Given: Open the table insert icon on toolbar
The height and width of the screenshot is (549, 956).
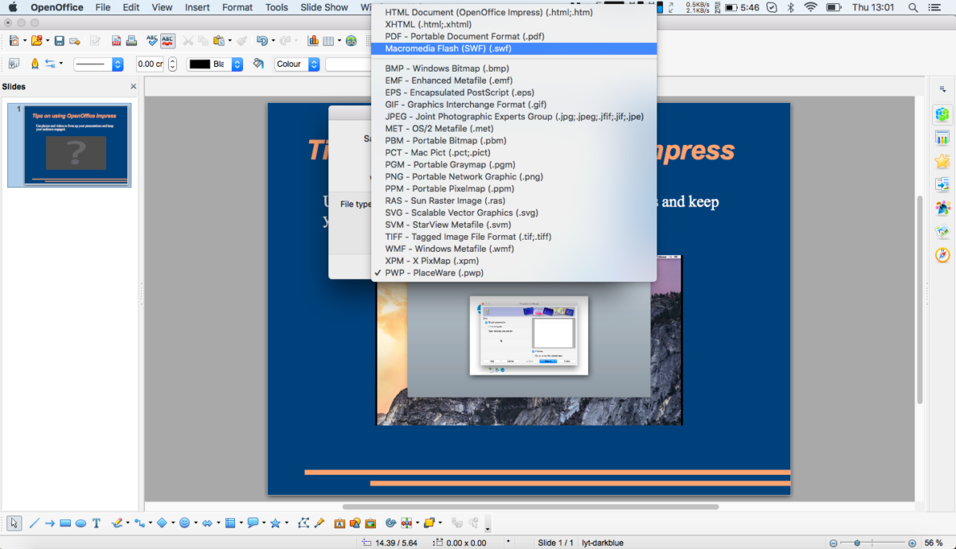Looking at the screenshot, I should 328,40.
